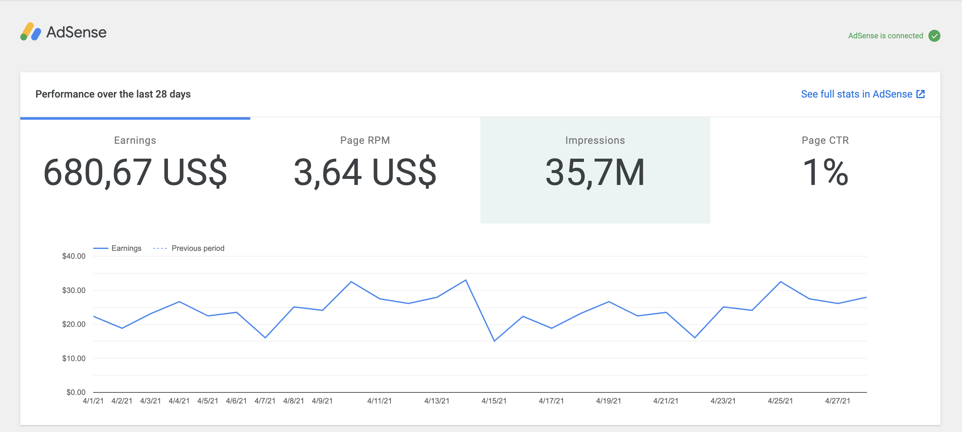Expand the Page CTR percentage details
The width and height of the screenshot is (962, 432).
click(825, 173)
